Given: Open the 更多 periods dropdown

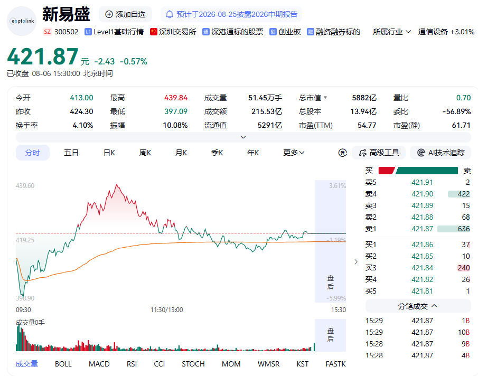Looking at the screenshot, I should pyautogui.click(x=294, y=153).
